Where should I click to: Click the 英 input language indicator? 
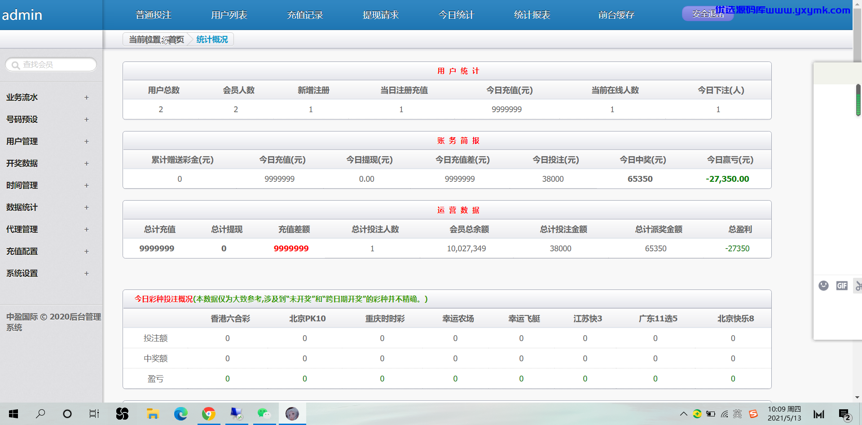738,414
